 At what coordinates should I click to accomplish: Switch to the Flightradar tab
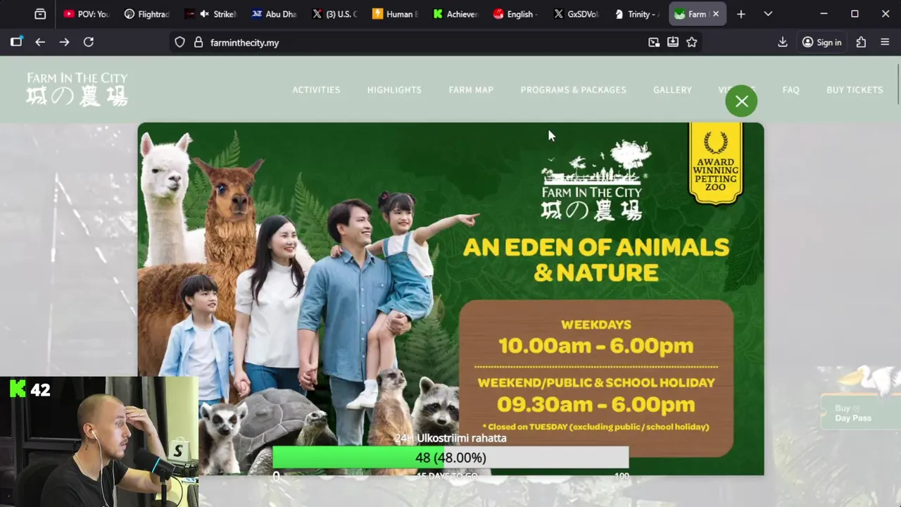tap(146, 14)
